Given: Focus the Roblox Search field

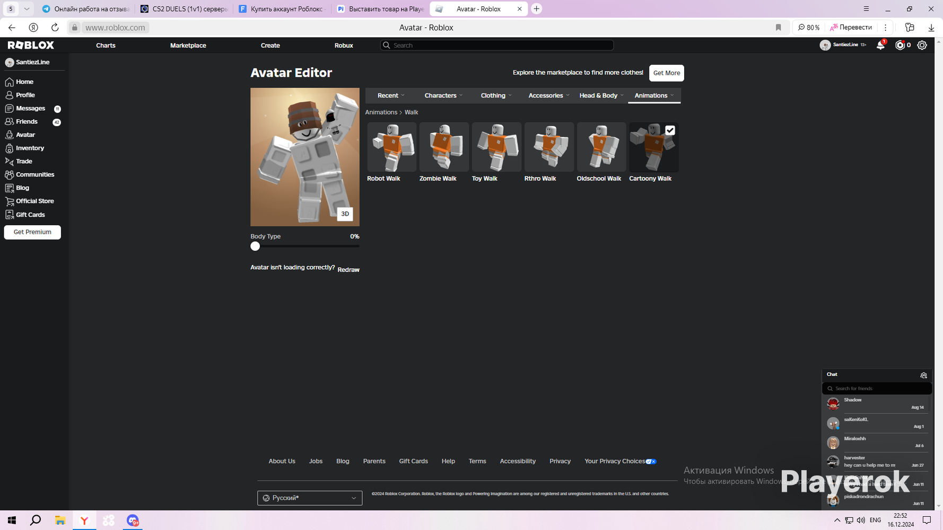Looking at the screenshot, I should 497,45.
